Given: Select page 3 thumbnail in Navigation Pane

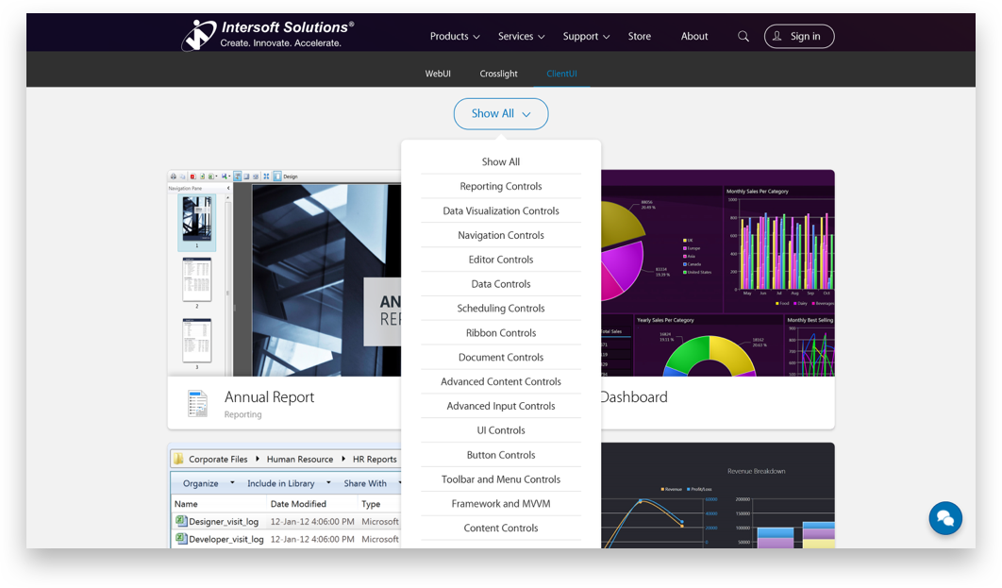Looking at the screenshot, I should (197, 340).
